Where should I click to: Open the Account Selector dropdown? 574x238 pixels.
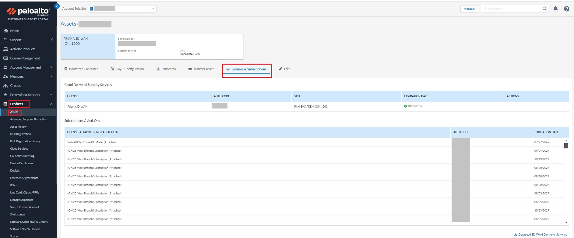122,9
